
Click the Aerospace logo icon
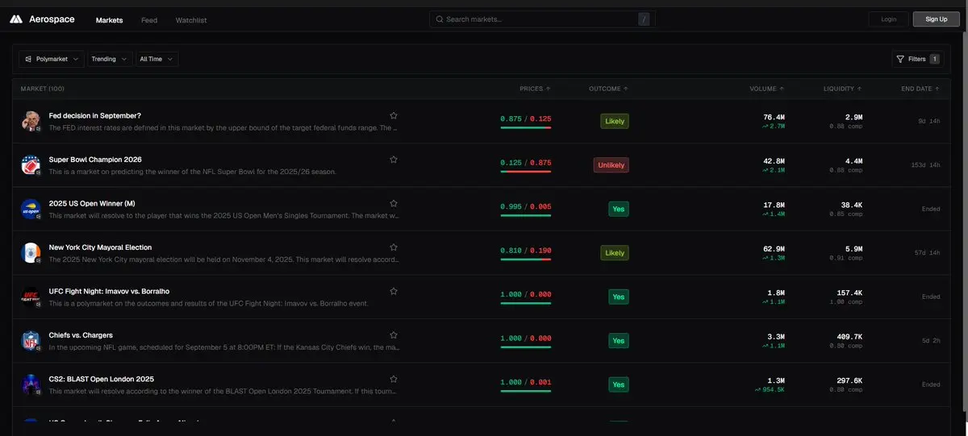pyautogui.click(x=16, y=19)
